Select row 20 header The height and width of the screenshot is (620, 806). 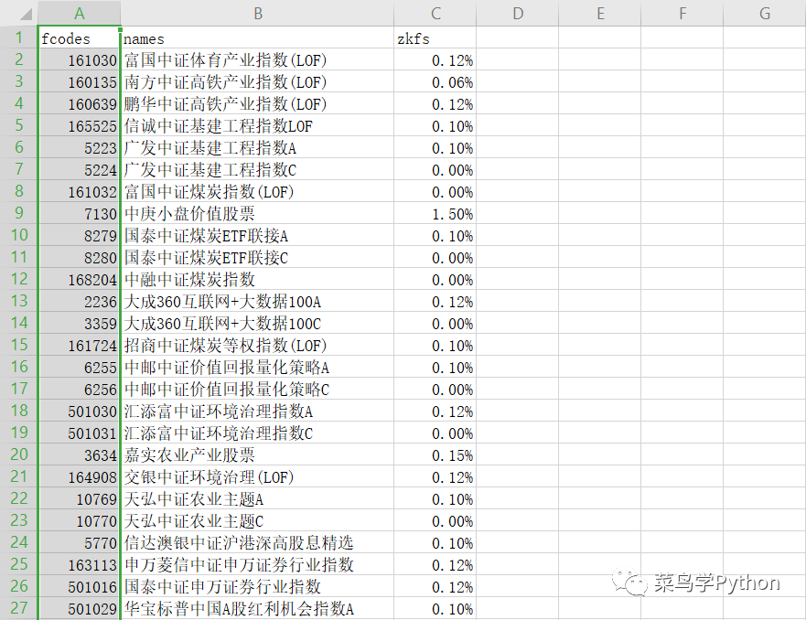coord(19,454)
